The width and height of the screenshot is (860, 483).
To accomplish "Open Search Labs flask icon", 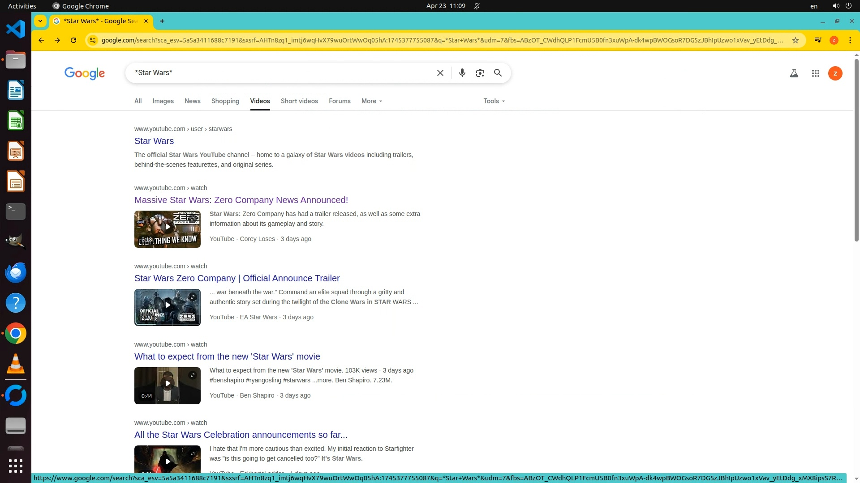I will click(794, 73).
